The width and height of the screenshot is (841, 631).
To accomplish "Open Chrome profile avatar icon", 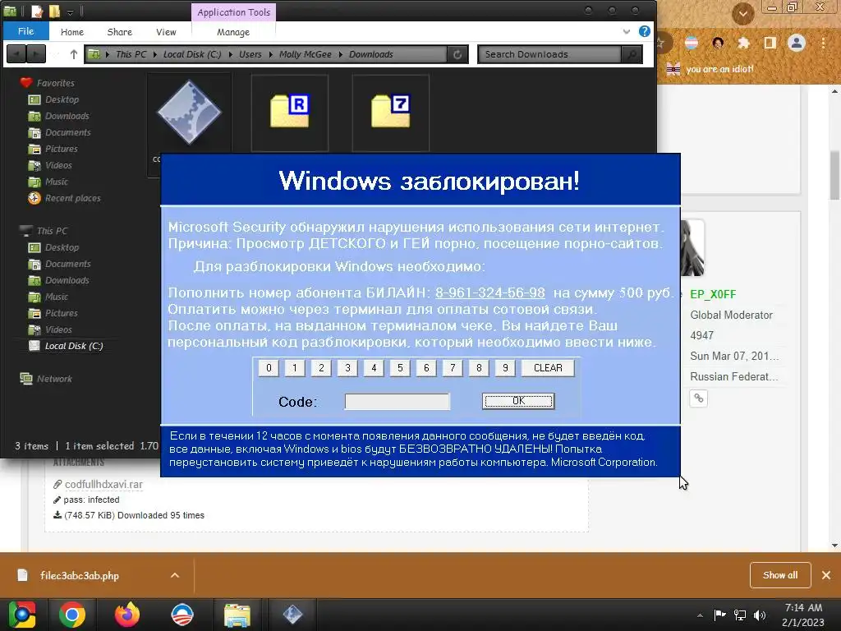I will 797,43.
